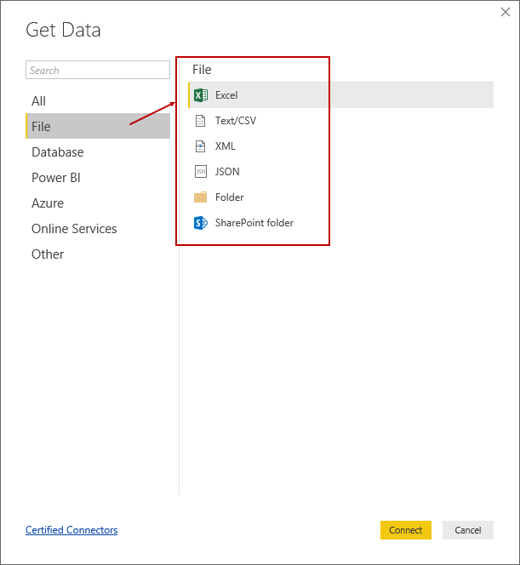Click the Text/CSV document icon
This screenshot has width=520, height=565.
pos(201,121)
